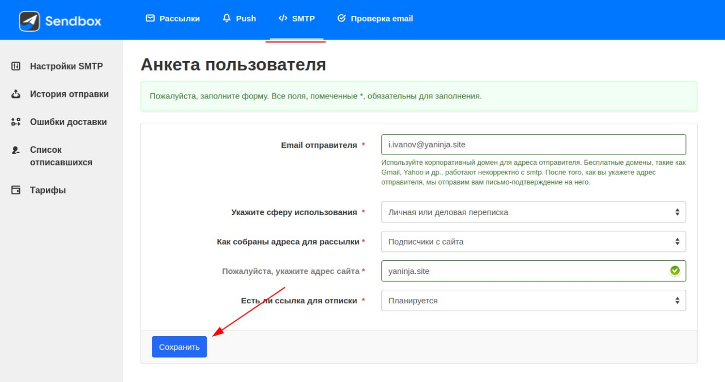This screenshot has height=382, width=725.
Task: Click the upload icon for История отправки
Action: [16, 94]
